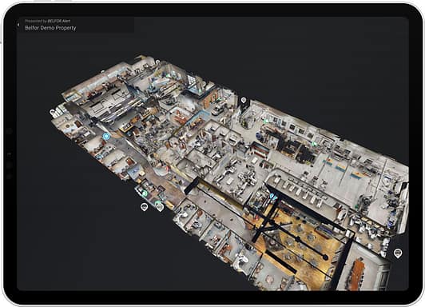Image resolution: width=425 pixels, height=307 pixels.
Task: Select green tag near the framed wall pictures
Action: [x=267, y=121]
